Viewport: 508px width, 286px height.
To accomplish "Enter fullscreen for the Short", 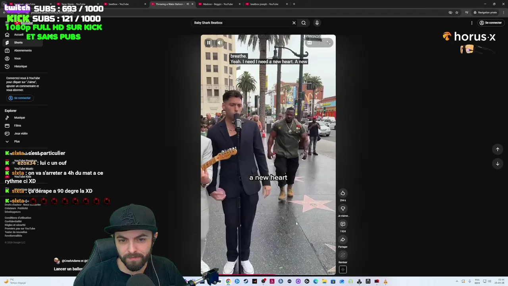I will point(329,43).
